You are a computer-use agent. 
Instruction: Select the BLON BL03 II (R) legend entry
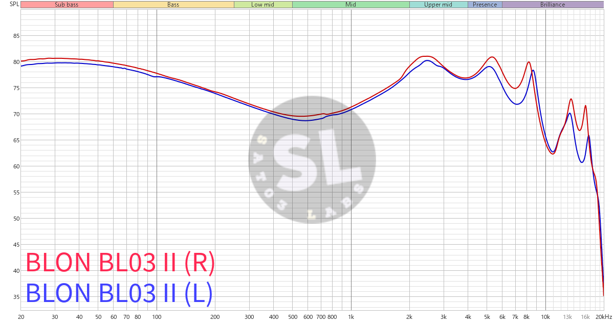pos(120,263)
